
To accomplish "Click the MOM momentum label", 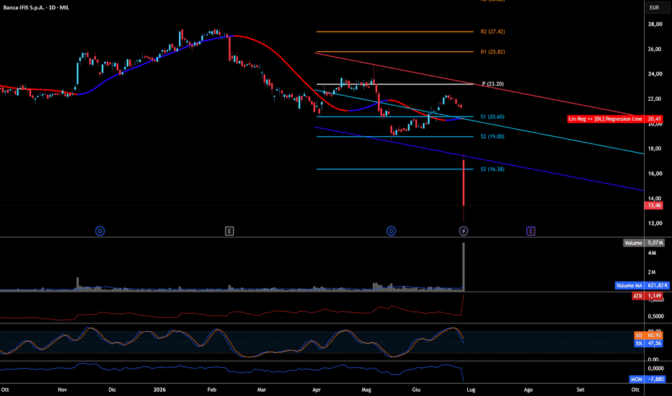I will coord(637,379).
